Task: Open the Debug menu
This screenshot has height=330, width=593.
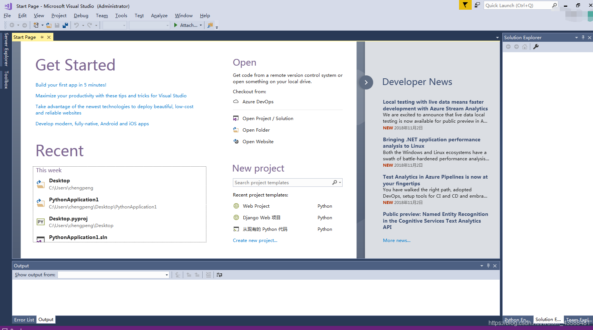Action: 81,15
